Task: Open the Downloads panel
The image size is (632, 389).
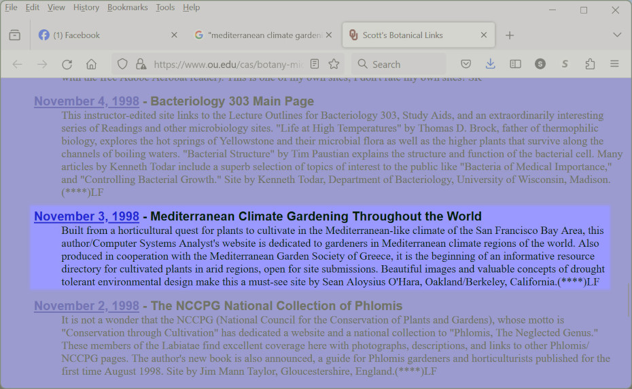Action: pos(491,64)
